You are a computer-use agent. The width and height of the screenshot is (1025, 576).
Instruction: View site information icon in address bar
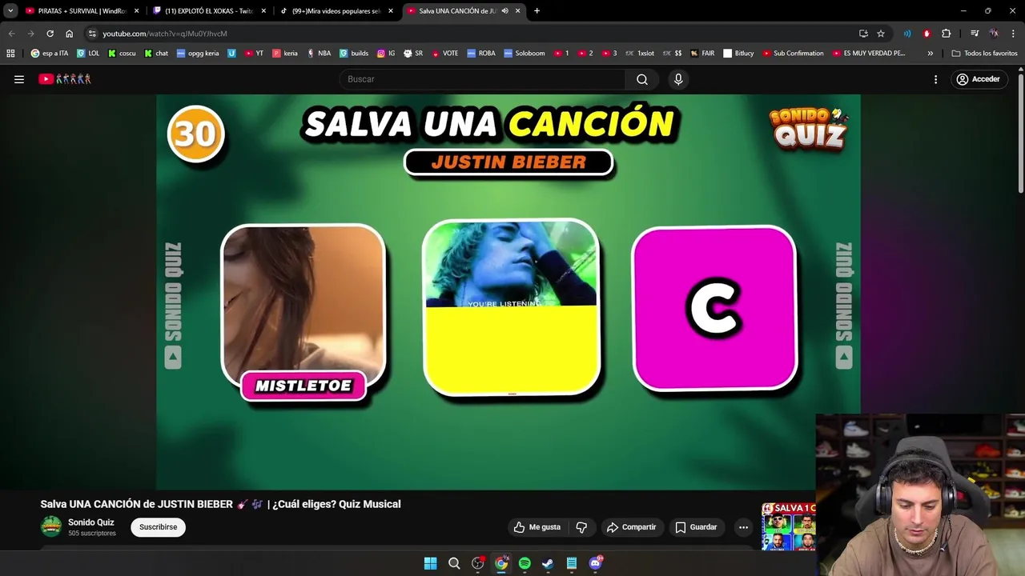(92, 34)
